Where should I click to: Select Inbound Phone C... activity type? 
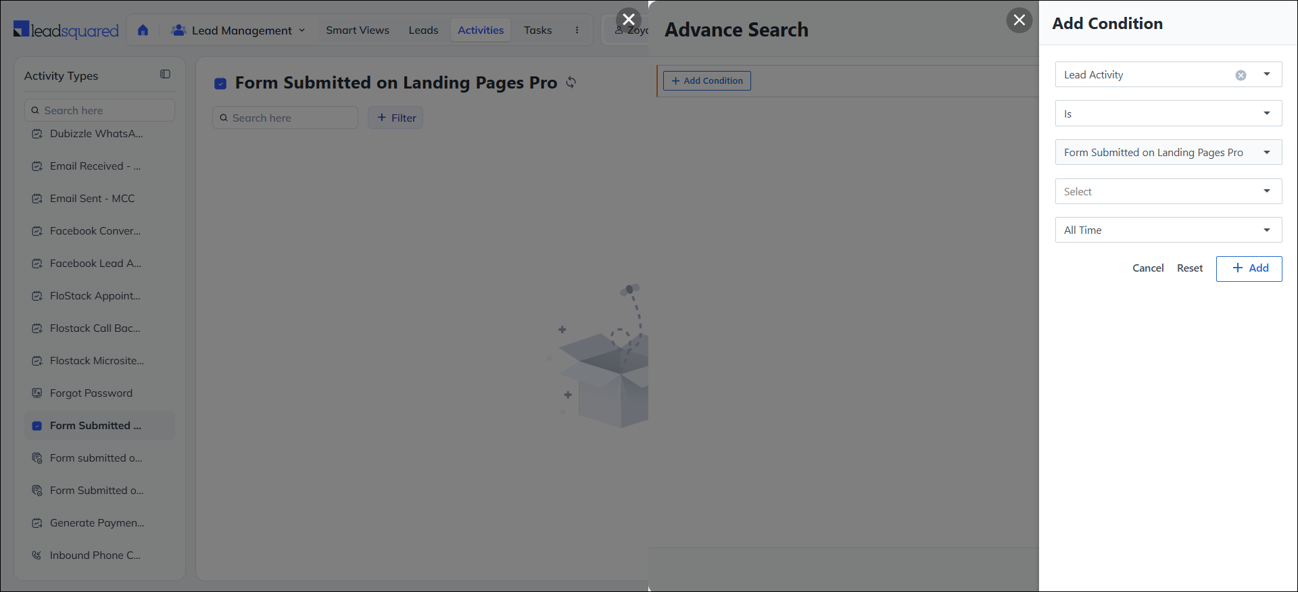[x=99, y=556]
